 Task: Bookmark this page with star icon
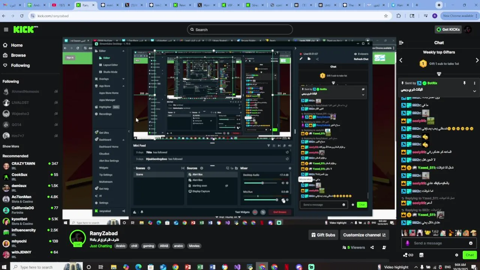click(386, 16)
